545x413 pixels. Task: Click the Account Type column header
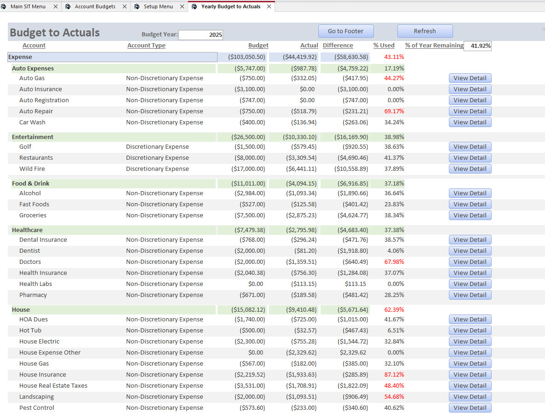[x=146, y=46]
